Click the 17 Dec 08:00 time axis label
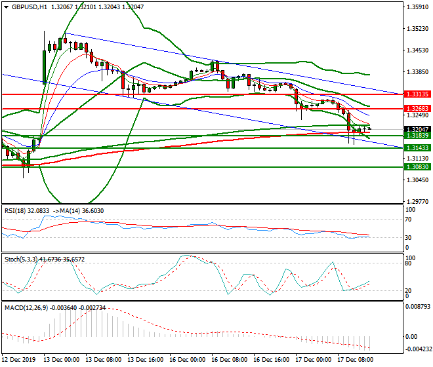Viewport: 433px width, 367px height. [355, 360]
